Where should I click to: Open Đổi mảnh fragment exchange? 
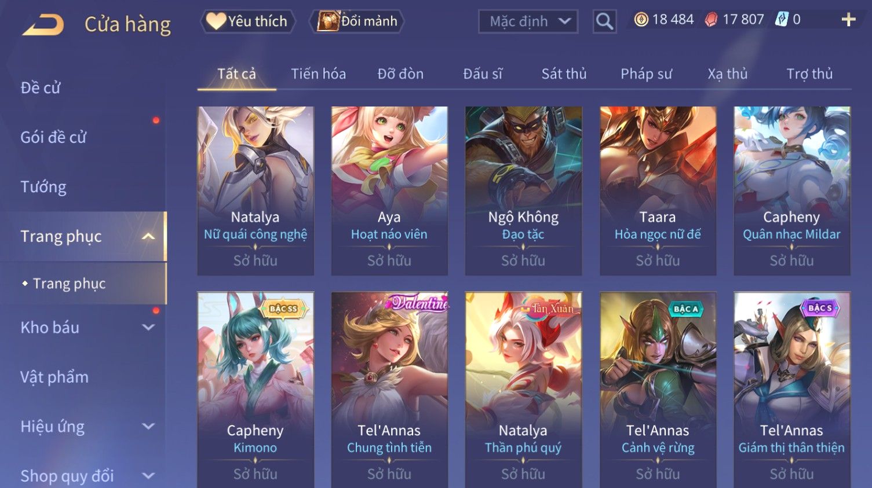pos(357,21)
